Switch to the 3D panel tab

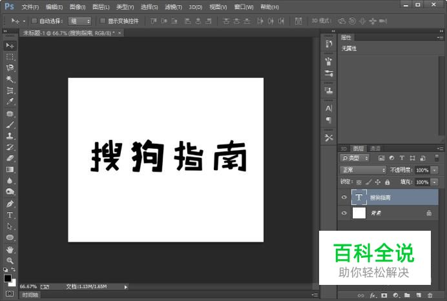point(344,148)
